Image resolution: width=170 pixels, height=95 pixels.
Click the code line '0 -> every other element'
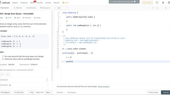74,49
